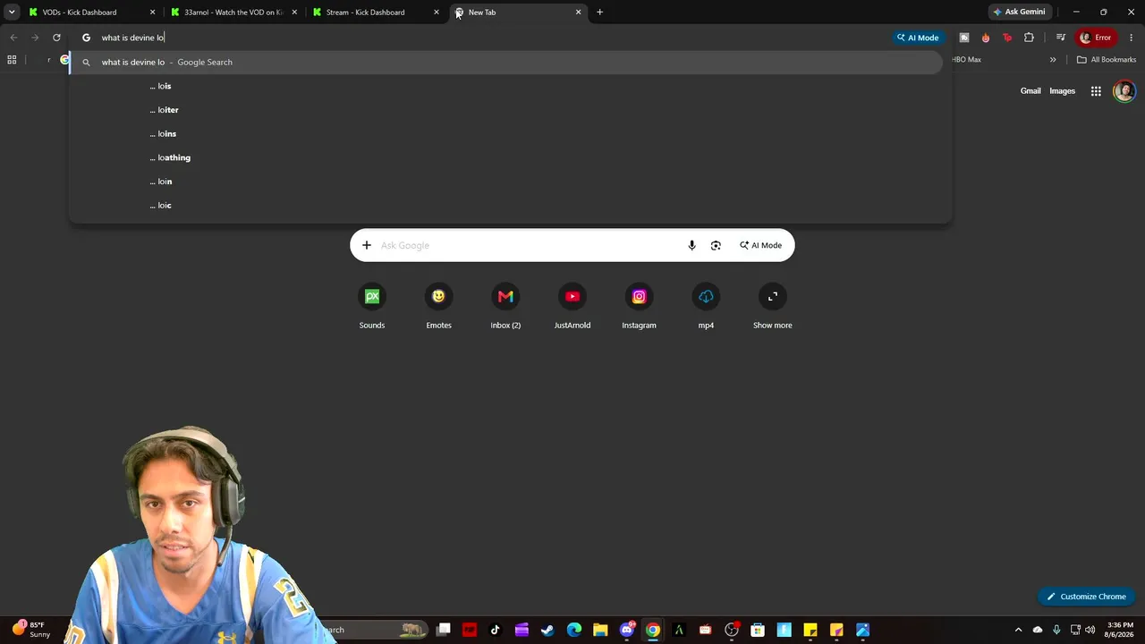Open the Extensions puzzle menu
Image resolution: width=1145 pixels, height=644 pixels.
click(x=1029, y=38)
